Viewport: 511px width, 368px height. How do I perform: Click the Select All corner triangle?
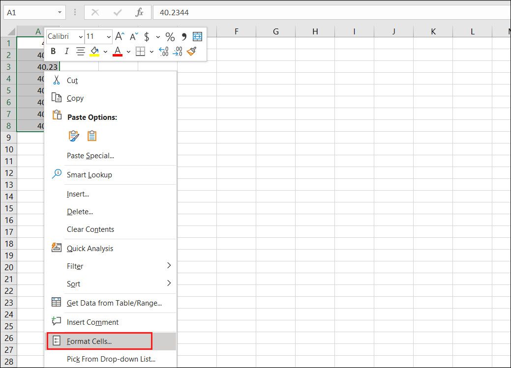coord(11,31)
